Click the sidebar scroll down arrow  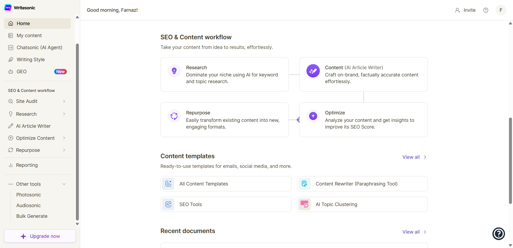[77, 224]
